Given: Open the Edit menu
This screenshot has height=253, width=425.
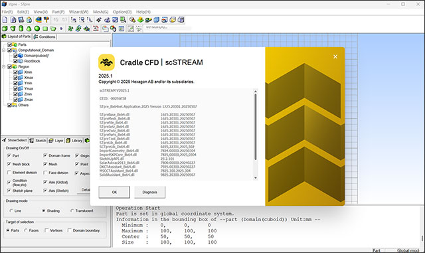Looking at the screenshot, I should (x=23, y=12).
